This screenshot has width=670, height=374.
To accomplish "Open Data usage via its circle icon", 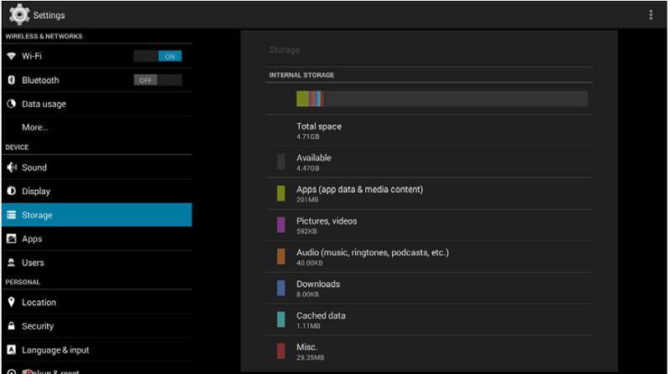I will click(x=12, y=104).
